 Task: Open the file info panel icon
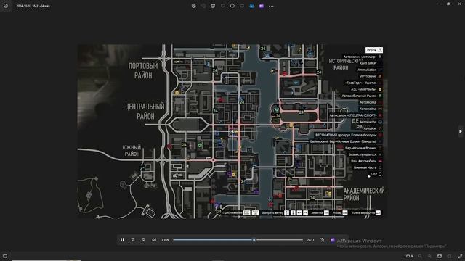232,6
